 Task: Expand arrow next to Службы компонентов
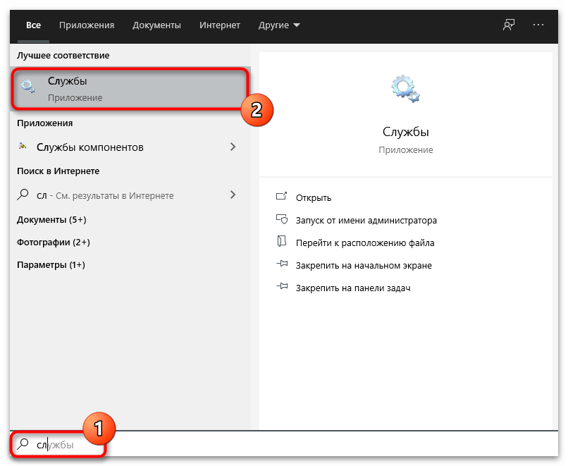click(x=233, y=147)
